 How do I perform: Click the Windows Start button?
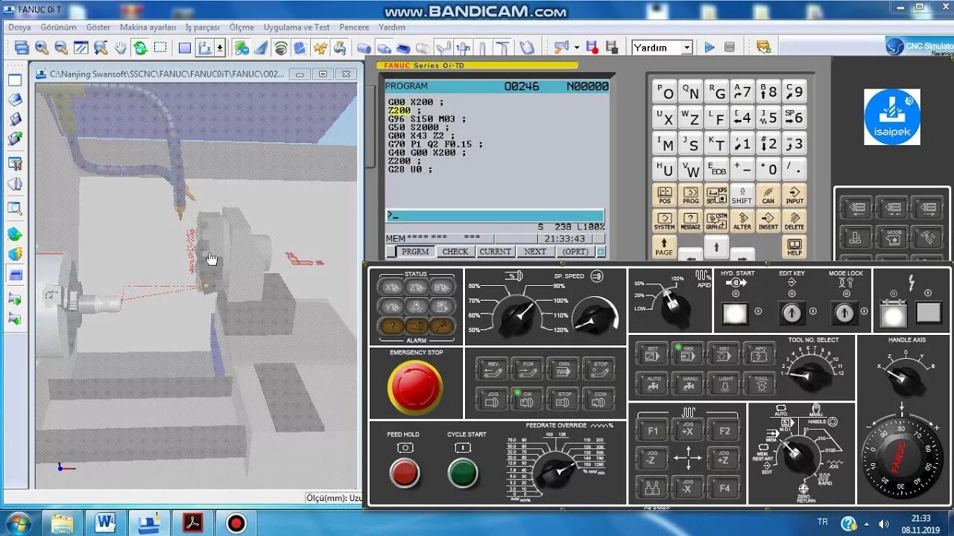click(18, 523)
